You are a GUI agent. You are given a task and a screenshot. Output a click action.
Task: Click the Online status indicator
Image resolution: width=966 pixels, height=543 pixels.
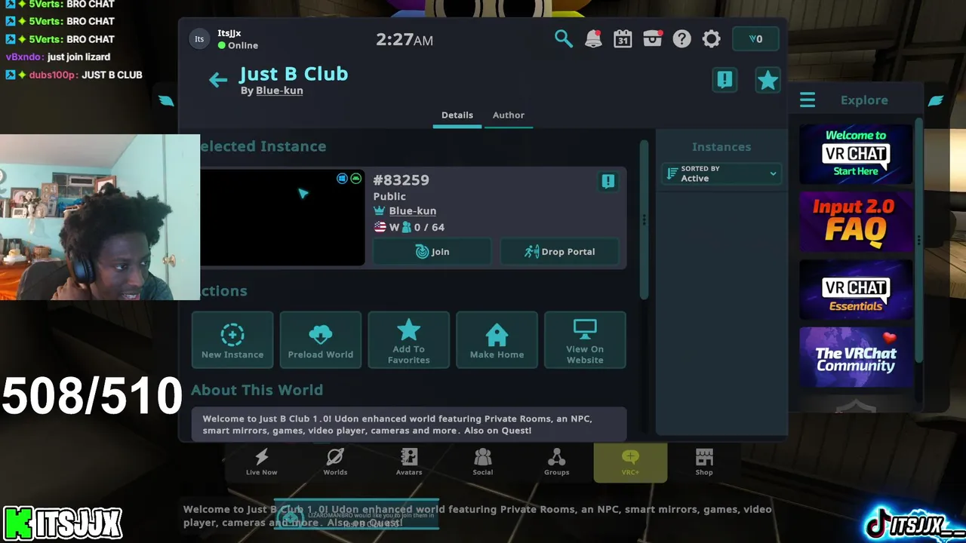click(238, 45)
